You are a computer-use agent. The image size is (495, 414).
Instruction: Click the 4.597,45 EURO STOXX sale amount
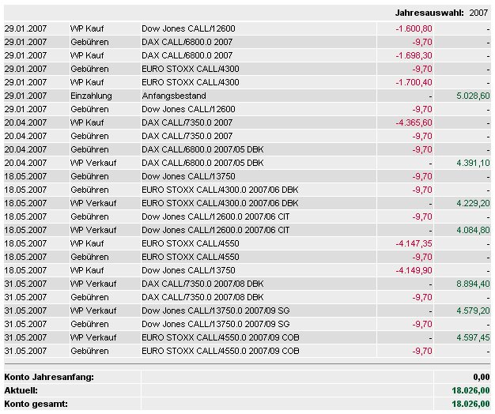(x=473, y=337)
